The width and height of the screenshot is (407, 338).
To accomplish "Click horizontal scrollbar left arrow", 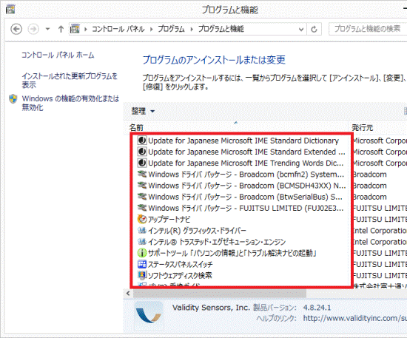I will (x=128, y=294).
